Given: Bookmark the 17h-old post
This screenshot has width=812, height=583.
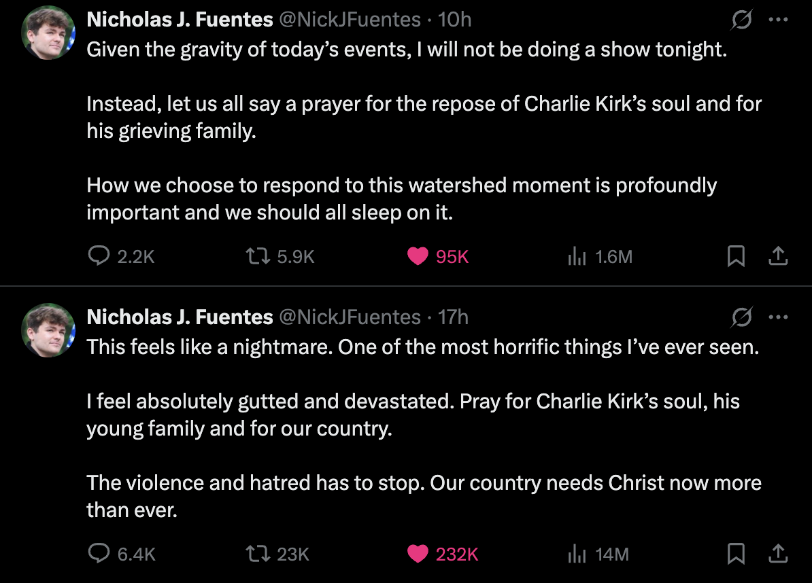Looking at the screenshot, I should [x=736, y=554].
